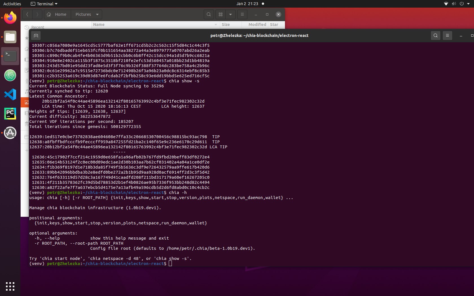This screenshot has height=296, width=474.
Task: Open new tab in terminal window
Action: click(x=36, y=36)
